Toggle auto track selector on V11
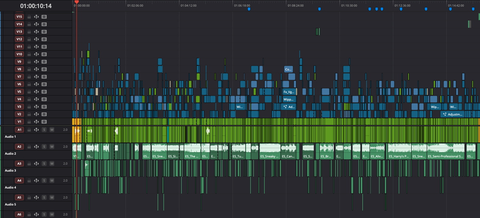Screen dimensions: 480x218 pyautogui.click(x=36, y=47)
